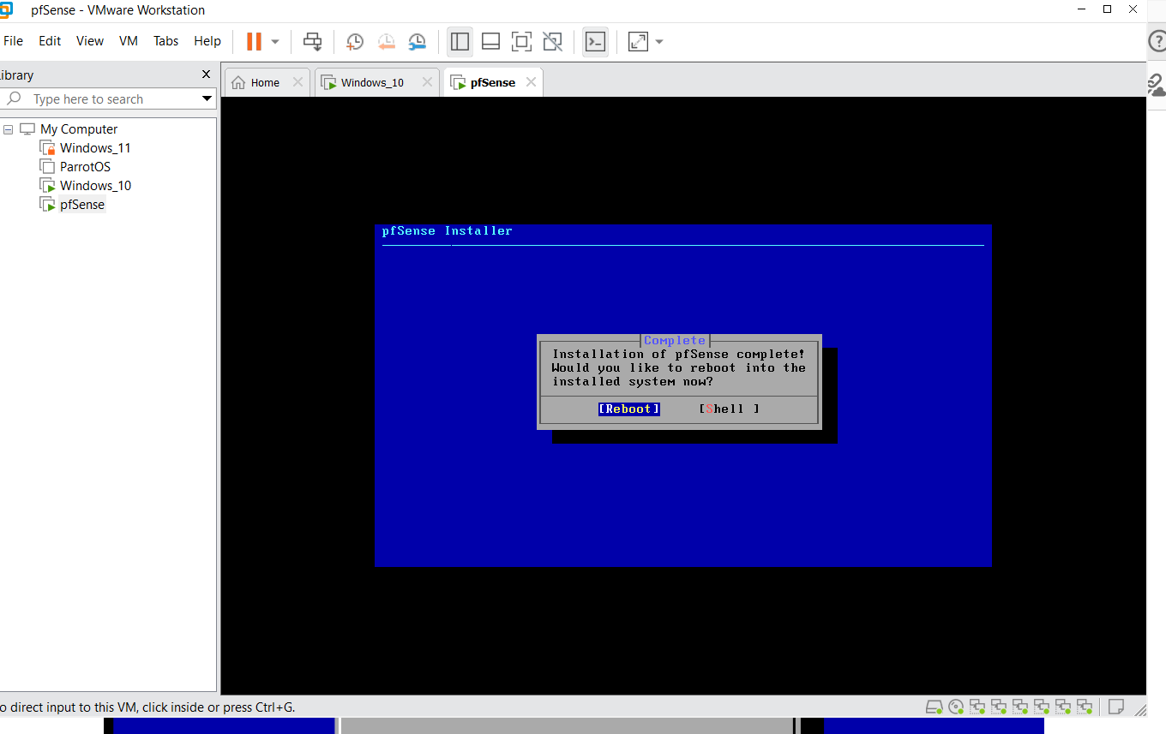1166x734 pixels.
Task: Open the stretch mode dropdown arrow
Action: [x=658, y=41]
